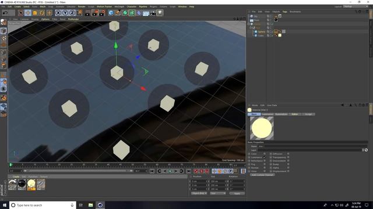
Task: Click the Play Forwards timeline button
Action: 170,171
